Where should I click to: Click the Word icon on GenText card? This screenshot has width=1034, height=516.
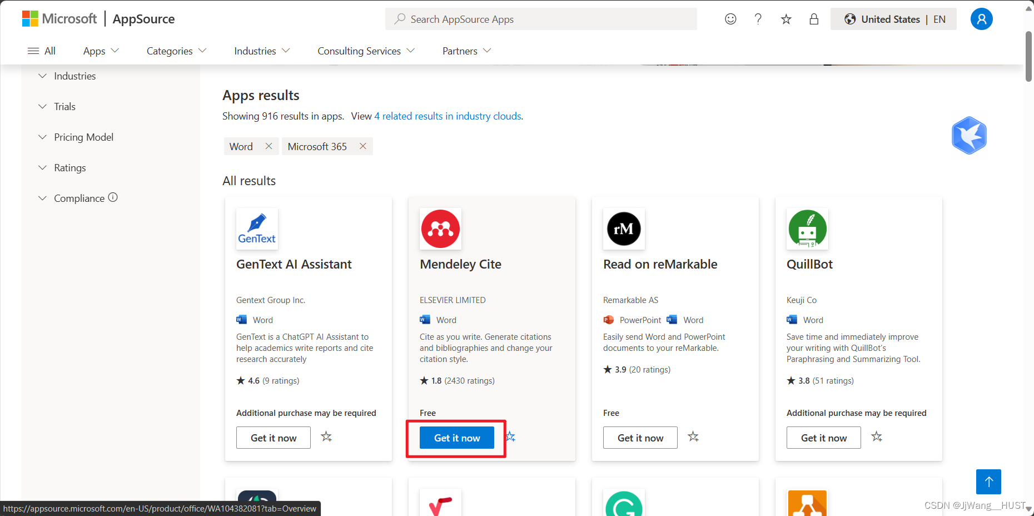click(x=241, y=320)
